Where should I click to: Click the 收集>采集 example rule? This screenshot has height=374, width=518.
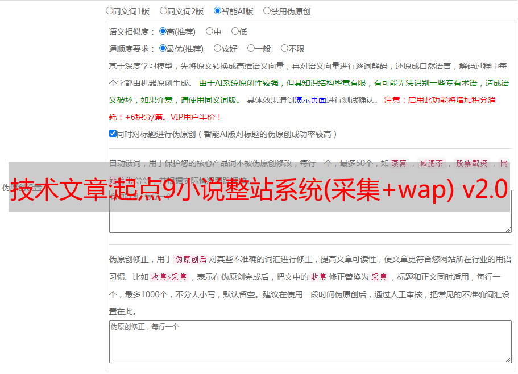coord(169,277)
